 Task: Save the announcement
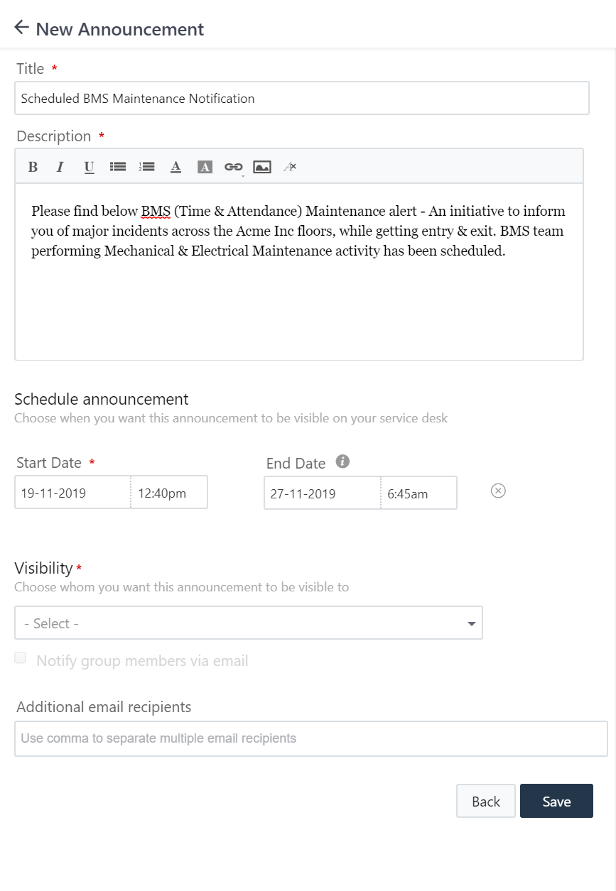coord(556,801)
